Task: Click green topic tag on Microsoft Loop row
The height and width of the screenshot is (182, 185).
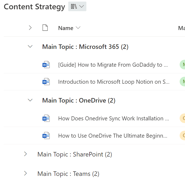Action: pyautogui.click(x=182, y=82)
